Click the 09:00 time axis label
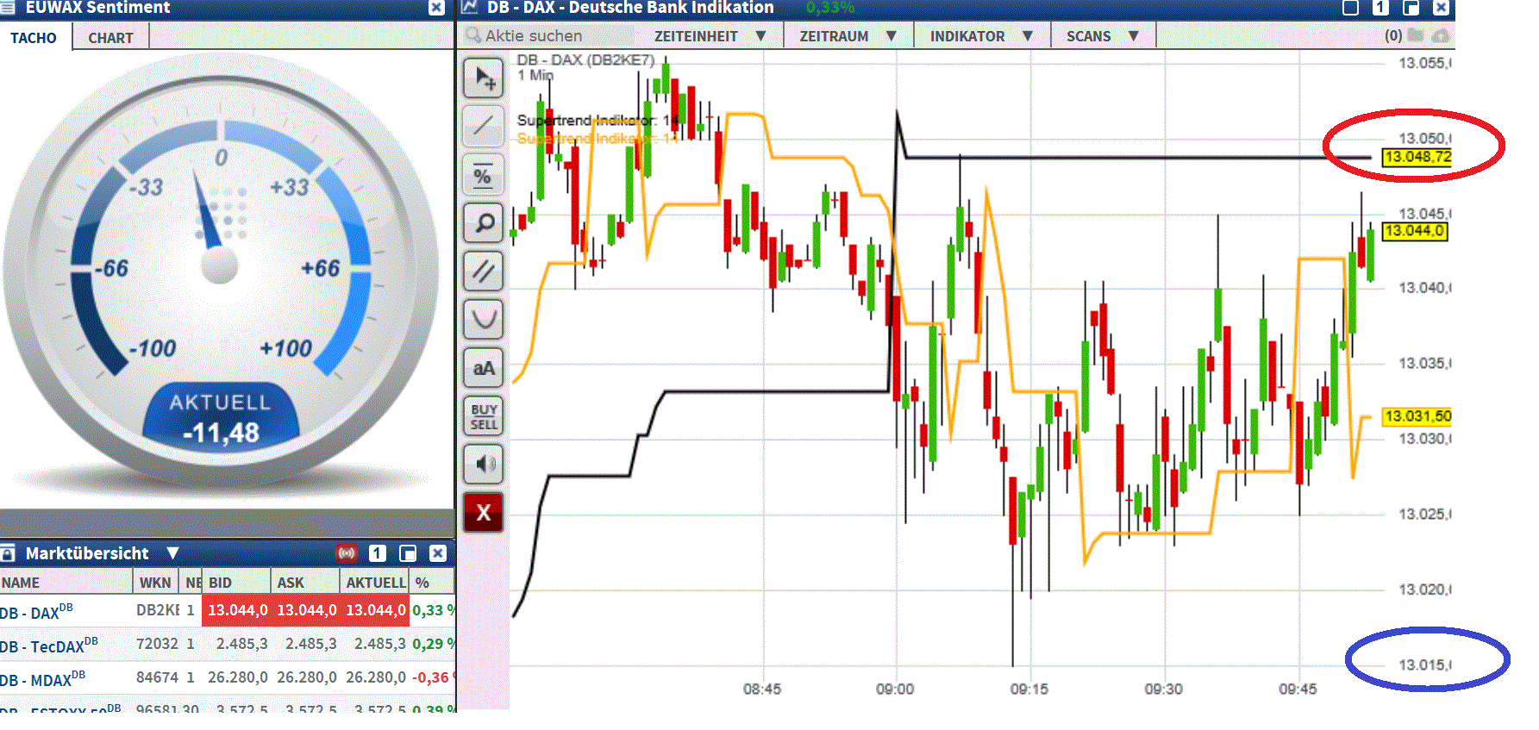The image size is (1539, 730). (x=895, y=689)
